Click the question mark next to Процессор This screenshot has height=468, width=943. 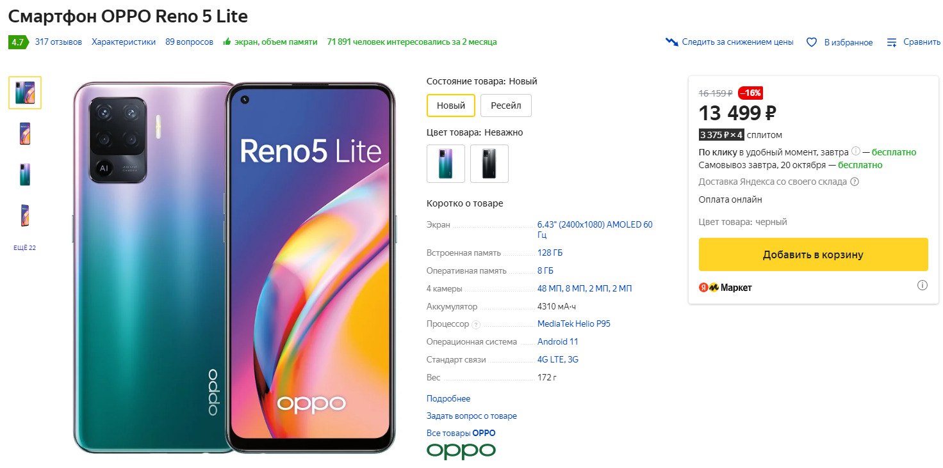(476, 324)
